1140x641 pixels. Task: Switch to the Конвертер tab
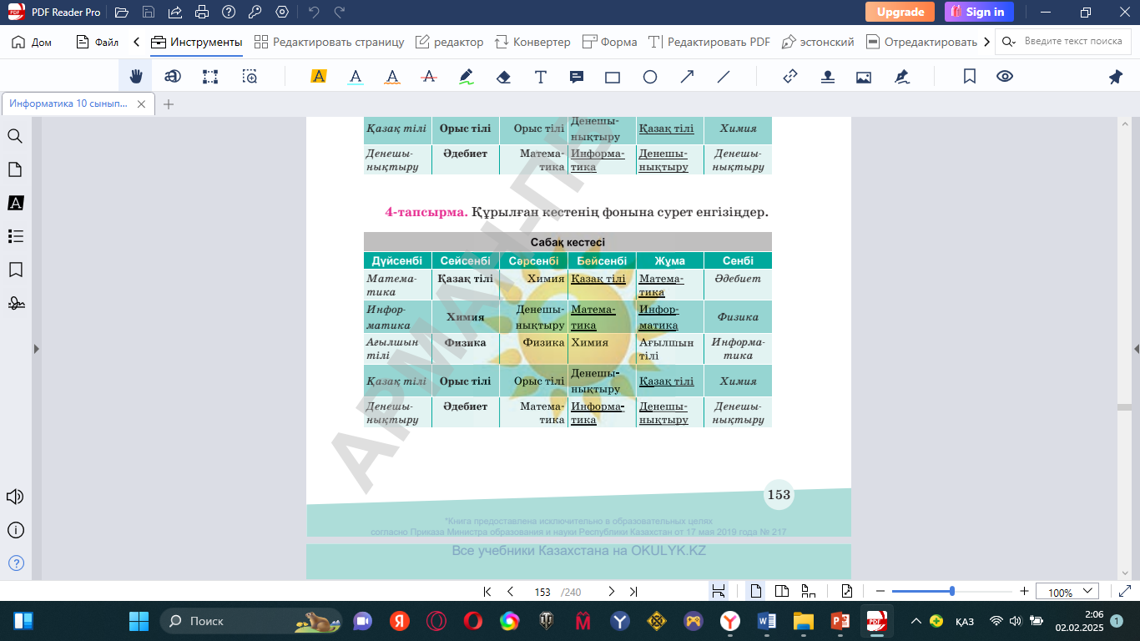[x=532, y=42]
